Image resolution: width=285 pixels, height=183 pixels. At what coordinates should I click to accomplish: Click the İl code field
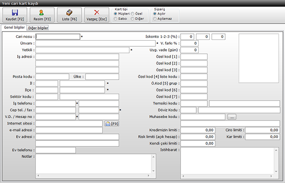pyautogui.click(x=47, y=83)
